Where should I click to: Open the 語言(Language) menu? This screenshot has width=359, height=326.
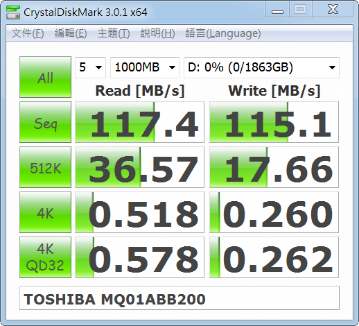tap(223, 33)
